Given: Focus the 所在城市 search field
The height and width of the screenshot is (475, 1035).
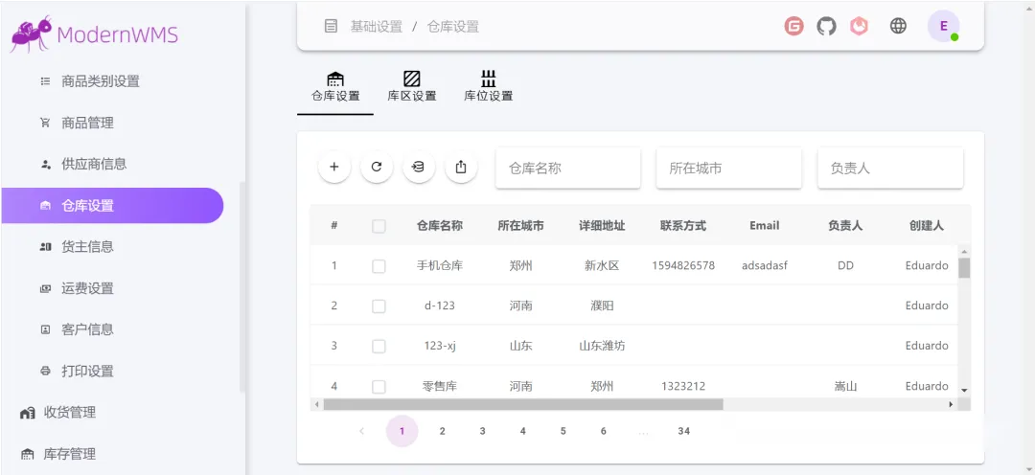Looking at the screenshot, I should 728,168.
